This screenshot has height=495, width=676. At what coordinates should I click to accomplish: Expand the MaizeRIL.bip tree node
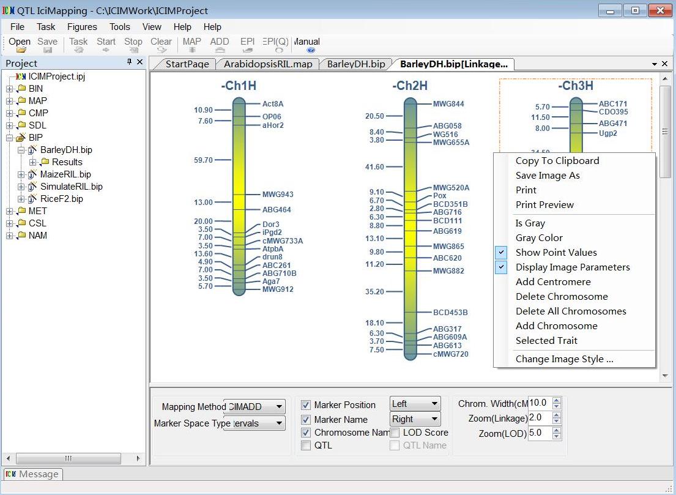(x=21, y=174)
